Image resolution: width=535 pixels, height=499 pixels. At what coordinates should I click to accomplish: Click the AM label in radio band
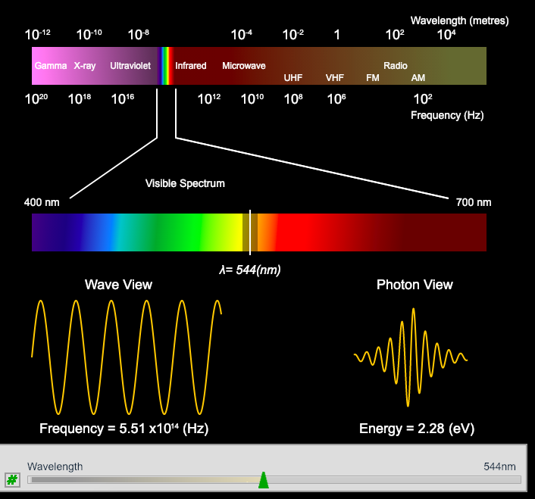click(418, 77)
